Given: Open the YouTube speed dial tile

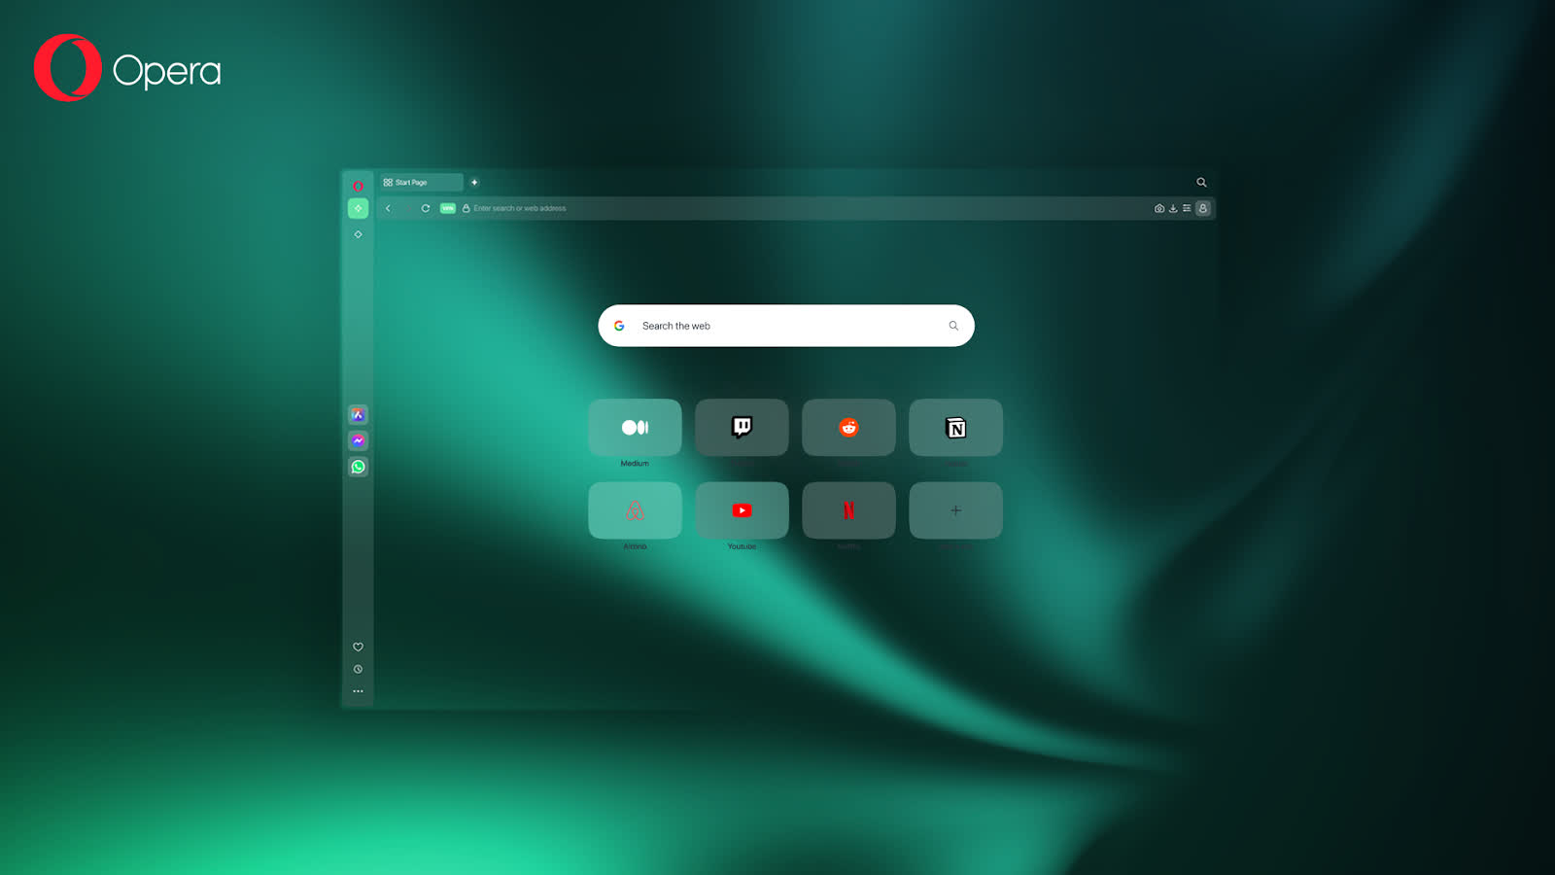Looking at the screenshot, I should click(x=742, y=510).
